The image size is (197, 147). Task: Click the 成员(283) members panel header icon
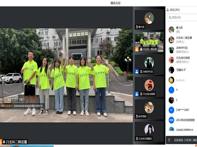pyautogui.click(x=168, y=10)
